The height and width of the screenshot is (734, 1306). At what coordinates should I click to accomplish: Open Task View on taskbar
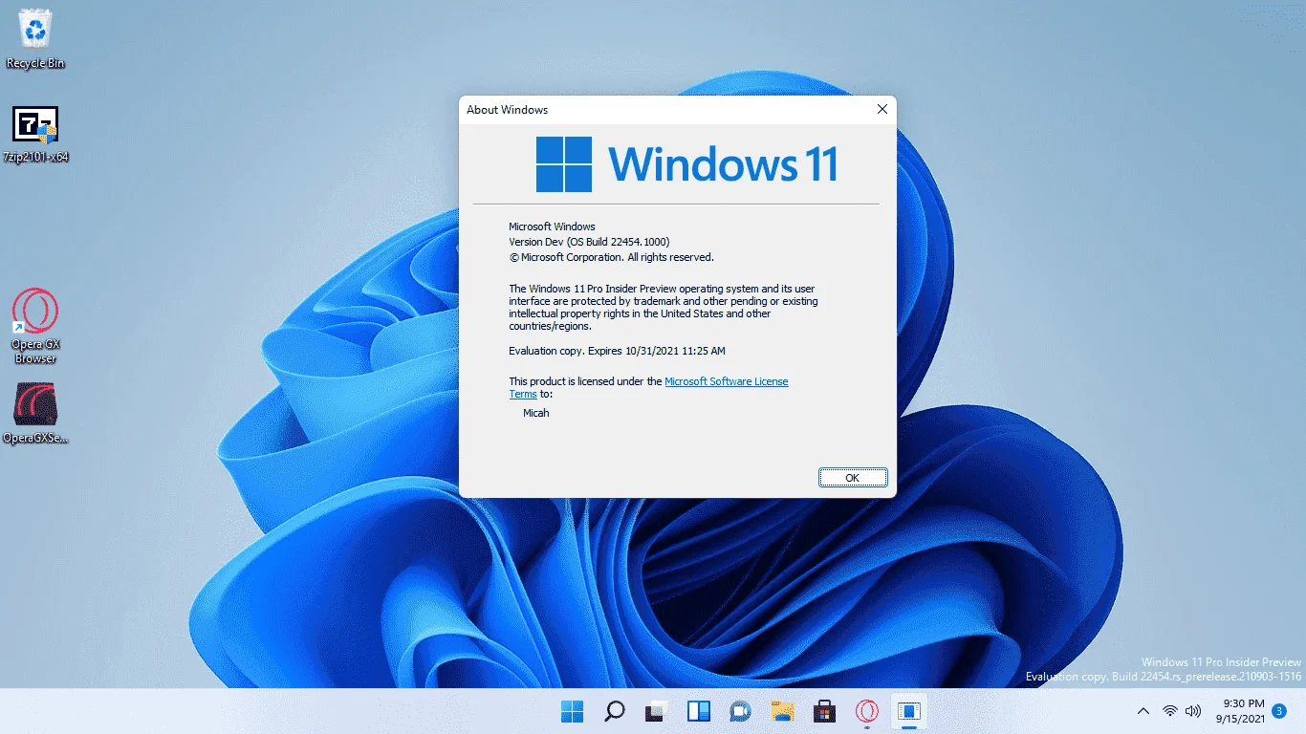[x=656, y=711]
